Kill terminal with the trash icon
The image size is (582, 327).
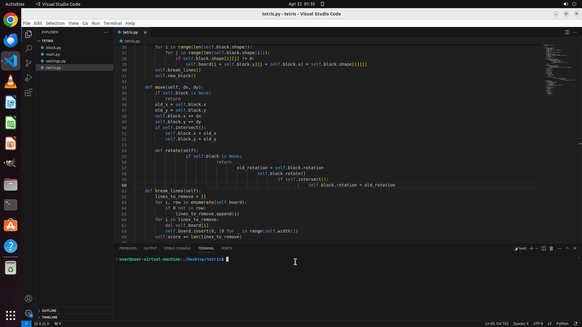551,248
